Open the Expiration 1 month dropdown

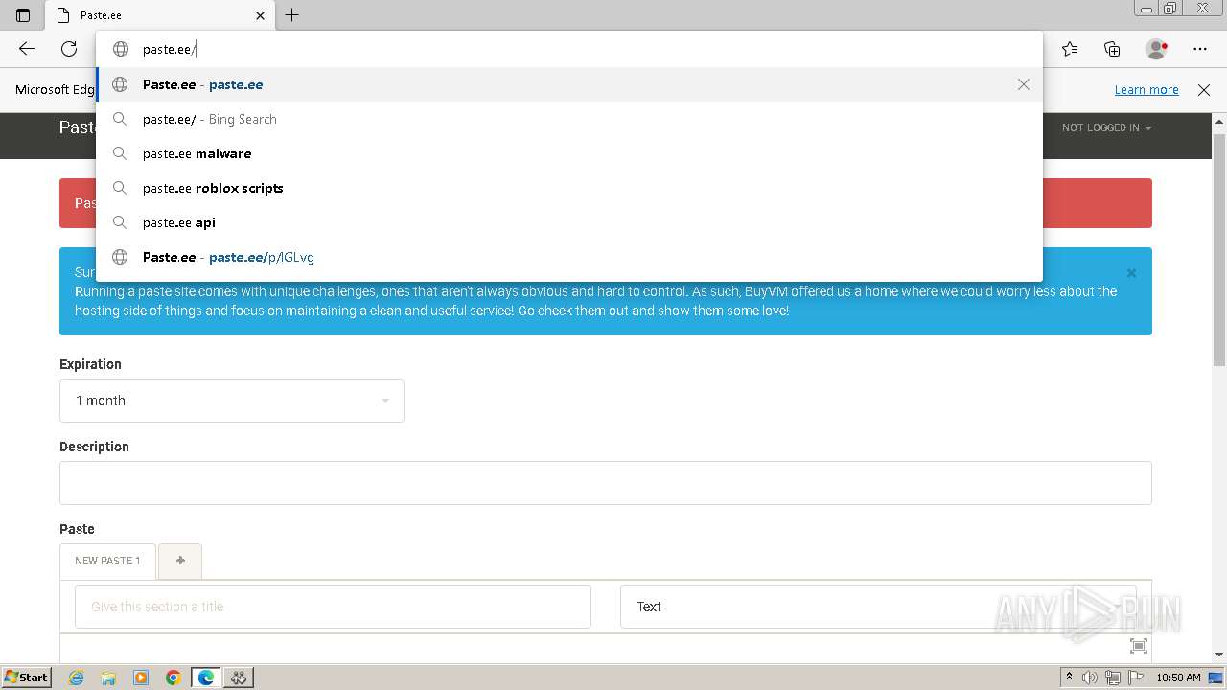point(232,401)
